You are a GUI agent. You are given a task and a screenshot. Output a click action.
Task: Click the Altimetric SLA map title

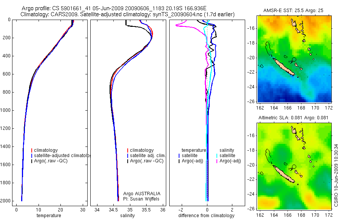pos(294,118)
